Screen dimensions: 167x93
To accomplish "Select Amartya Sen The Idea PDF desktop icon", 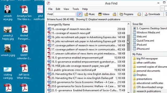I will (x=24, y=13).
